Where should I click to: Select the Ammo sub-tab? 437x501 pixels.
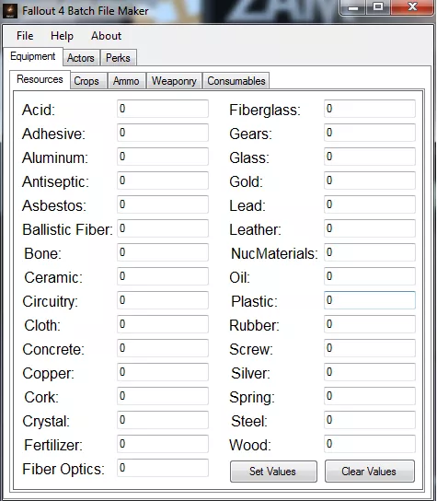click(126, 81)
